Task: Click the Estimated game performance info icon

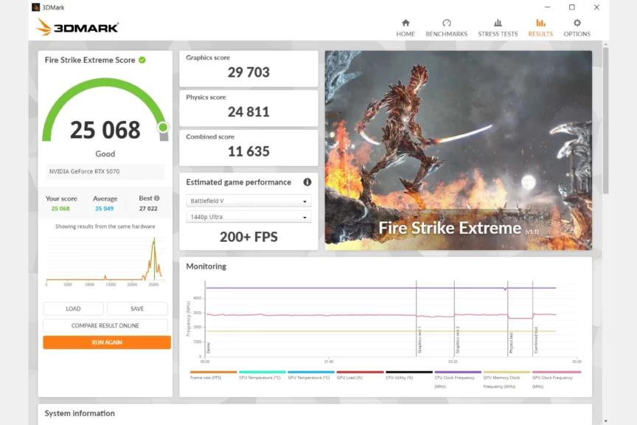Action: (x=307, y=182)
